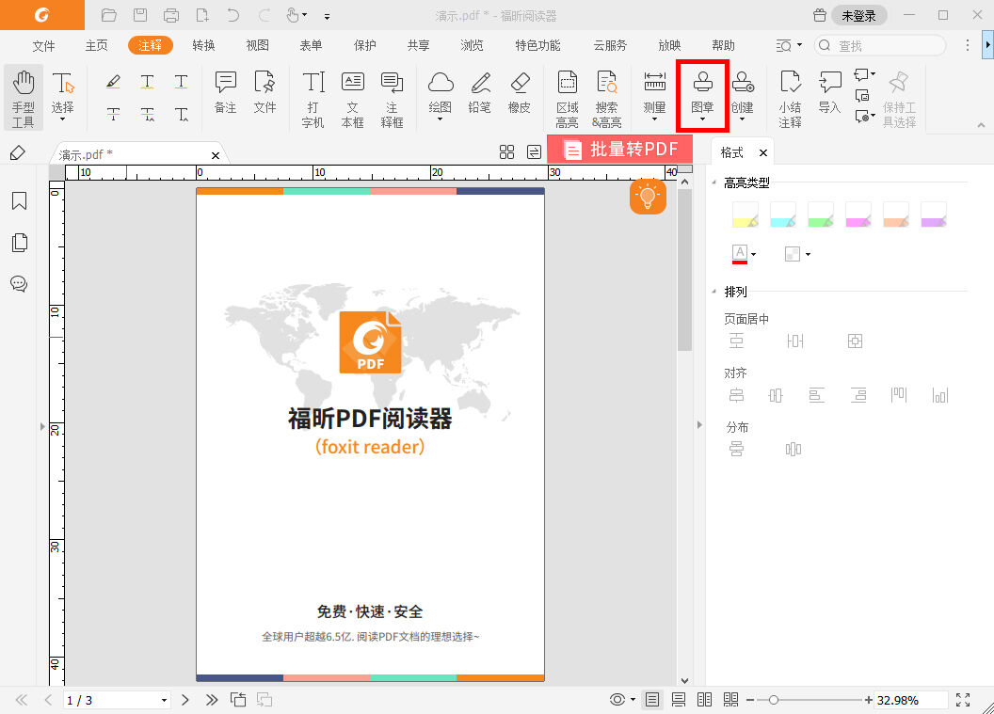The image size is (994, 714).
Task: Switch to the 转换 ribbon tab
Action: (x=203, y=44)
